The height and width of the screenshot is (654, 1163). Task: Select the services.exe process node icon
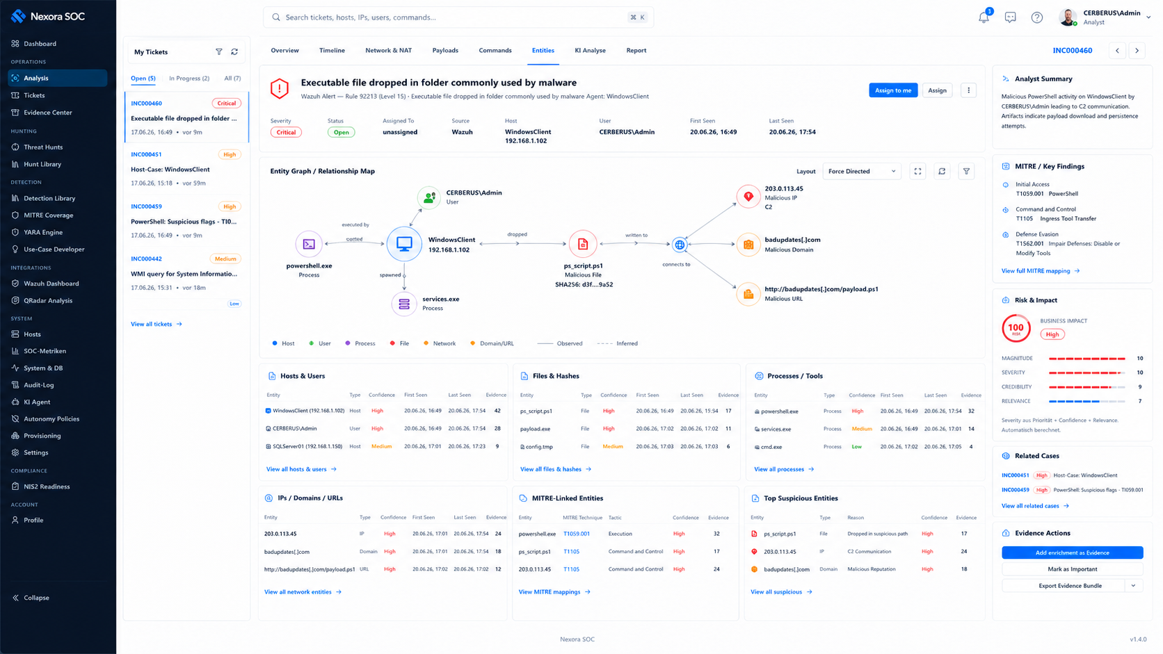pos(404,304)
